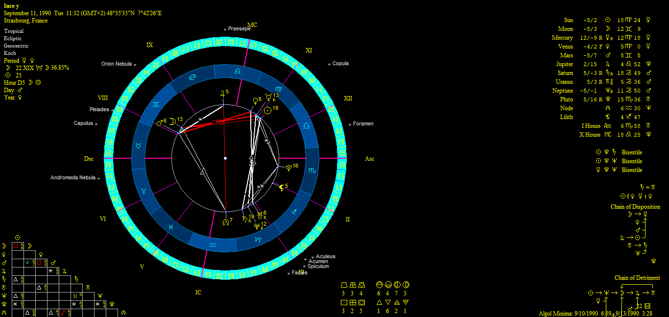Click the Praesepe fixed star label
Image resolution: width=669 pixels, height=317 pixels.
[239, 29]
